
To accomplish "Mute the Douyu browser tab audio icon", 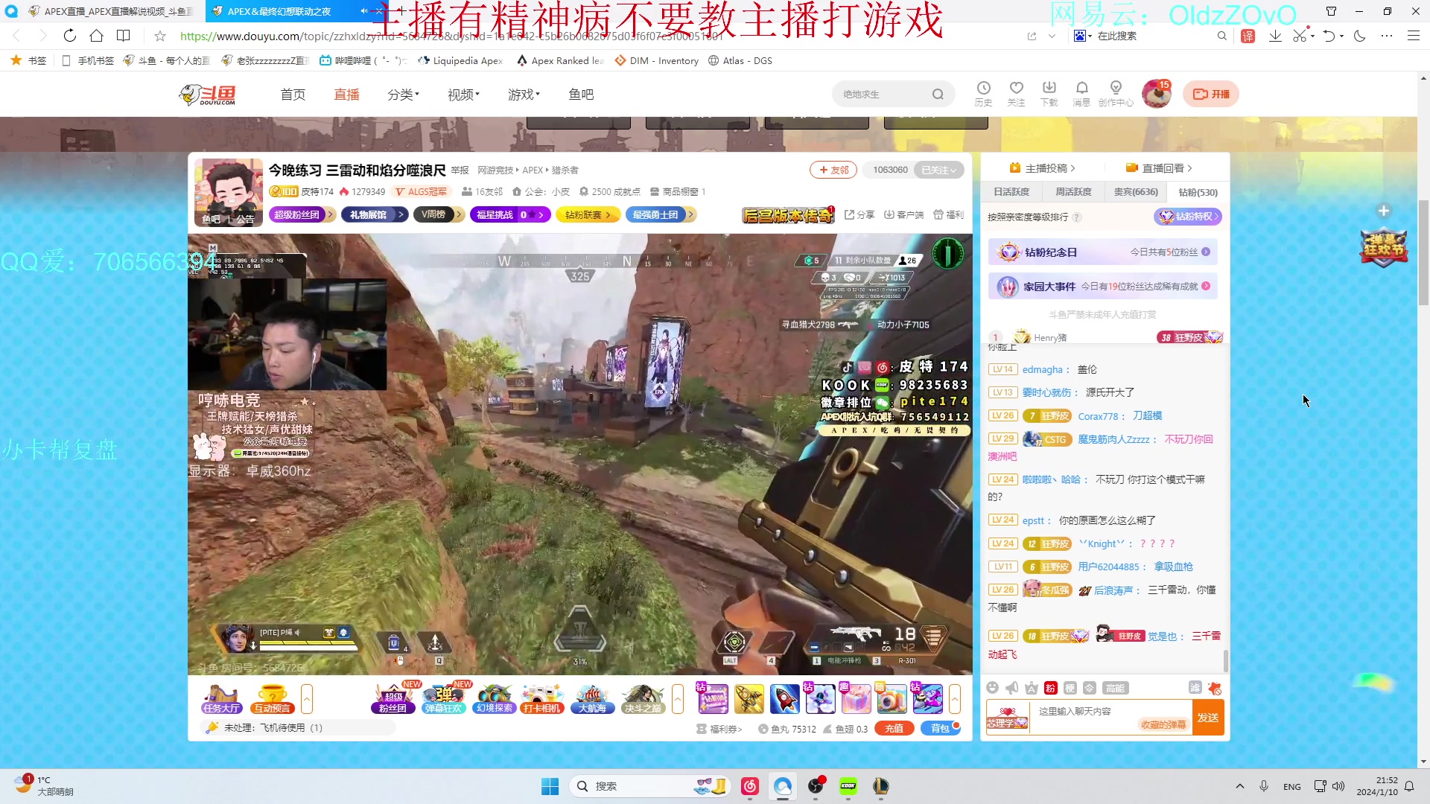I will pos(363,11).
